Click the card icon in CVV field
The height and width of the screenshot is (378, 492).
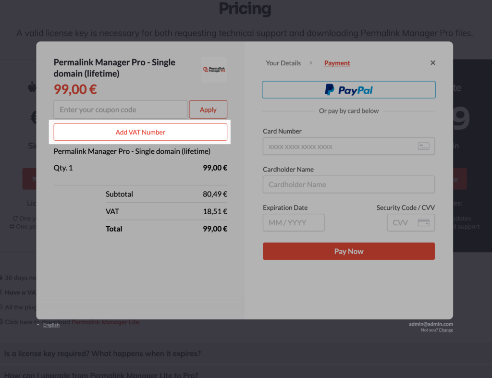pyautogui.click(x=423, y=223)
